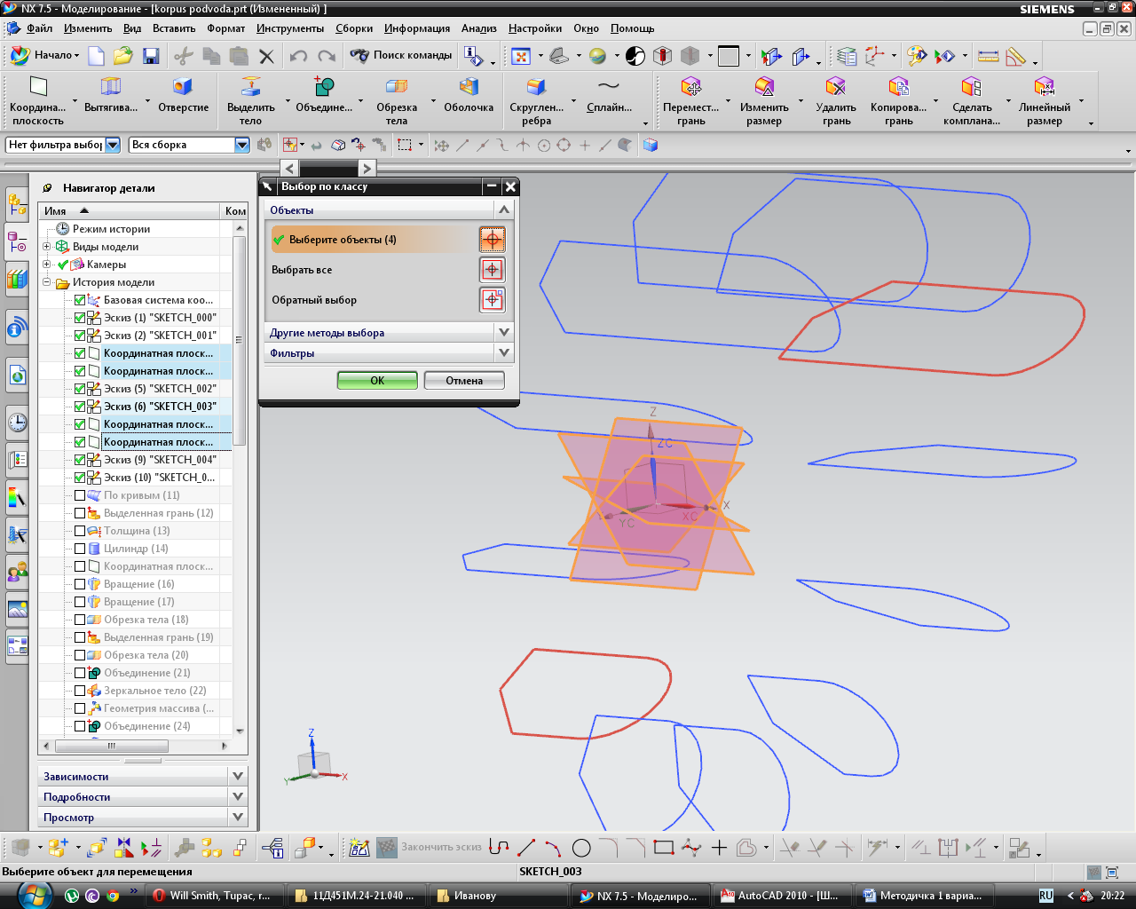The width and height of the screenshot is (1136, 909).
Task: Enable the Вращение (16) checkbox
Action: coord(80,584)
